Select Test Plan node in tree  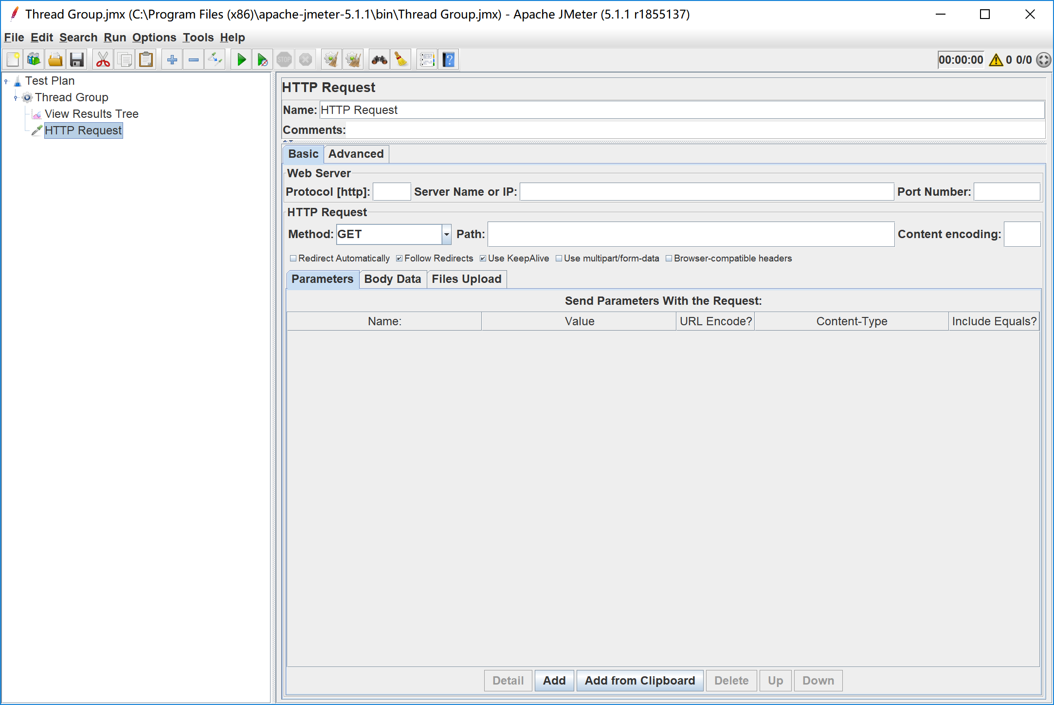50,81
